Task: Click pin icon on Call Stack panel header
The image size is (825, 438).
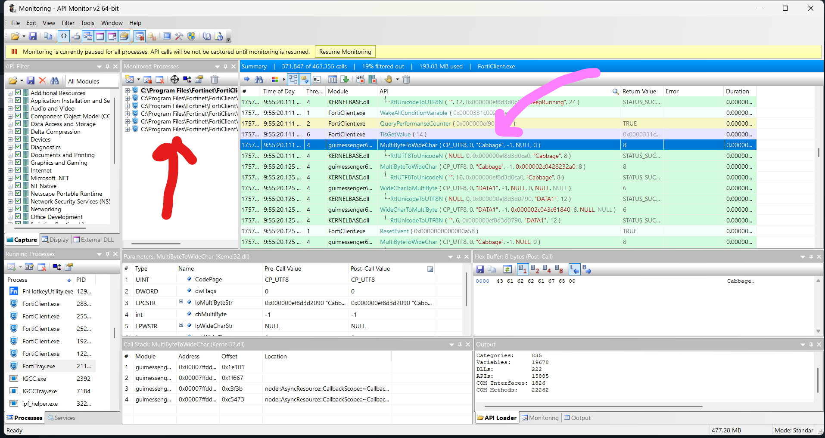Action: pyautogui.click(x=460, y=345)
